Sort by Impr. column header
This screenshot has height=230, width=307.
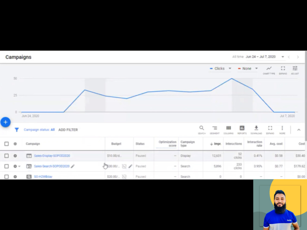[216, 144]
